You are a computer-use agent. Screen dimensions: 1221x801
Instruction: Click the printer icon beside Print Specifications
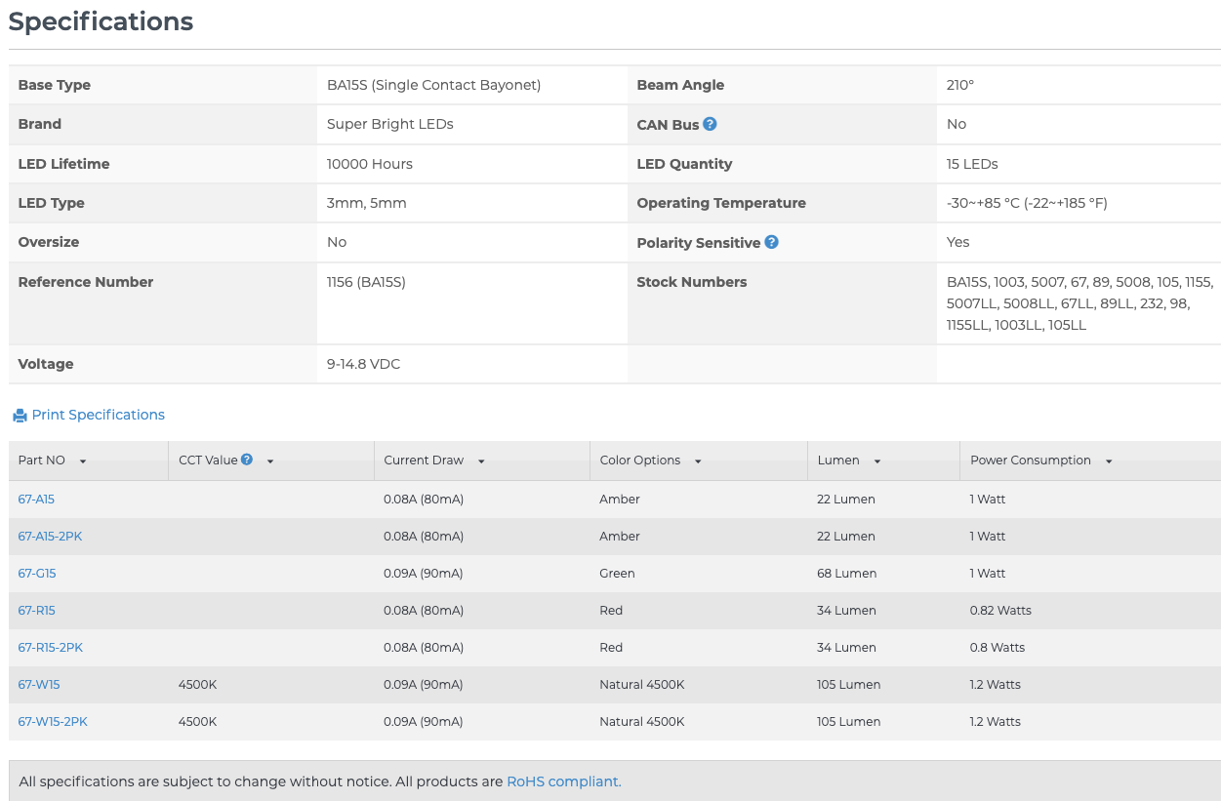click(x=20, y=416)
